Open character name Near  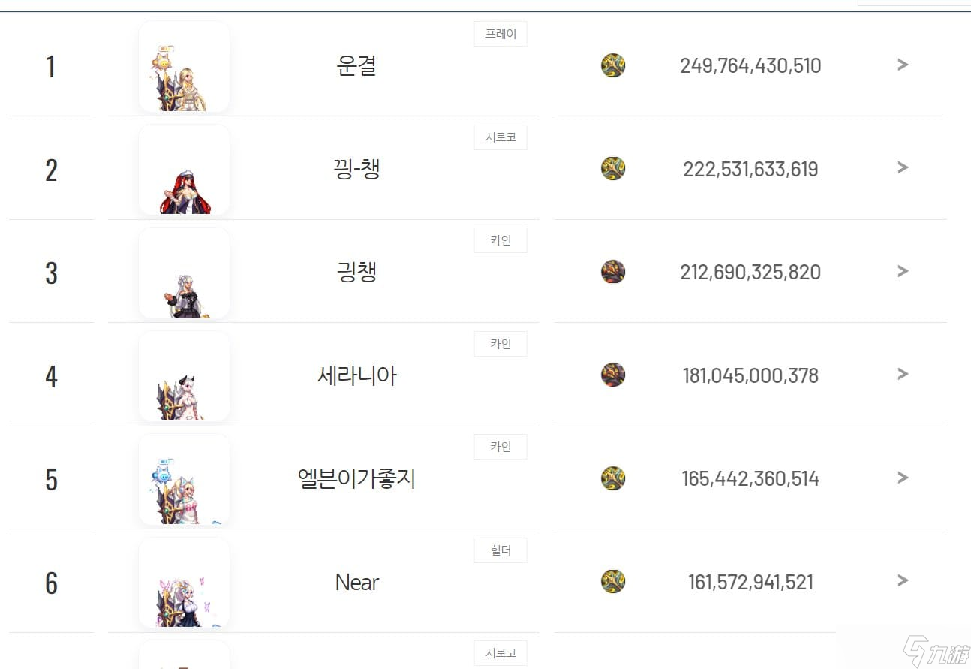(x=357, y=582)
